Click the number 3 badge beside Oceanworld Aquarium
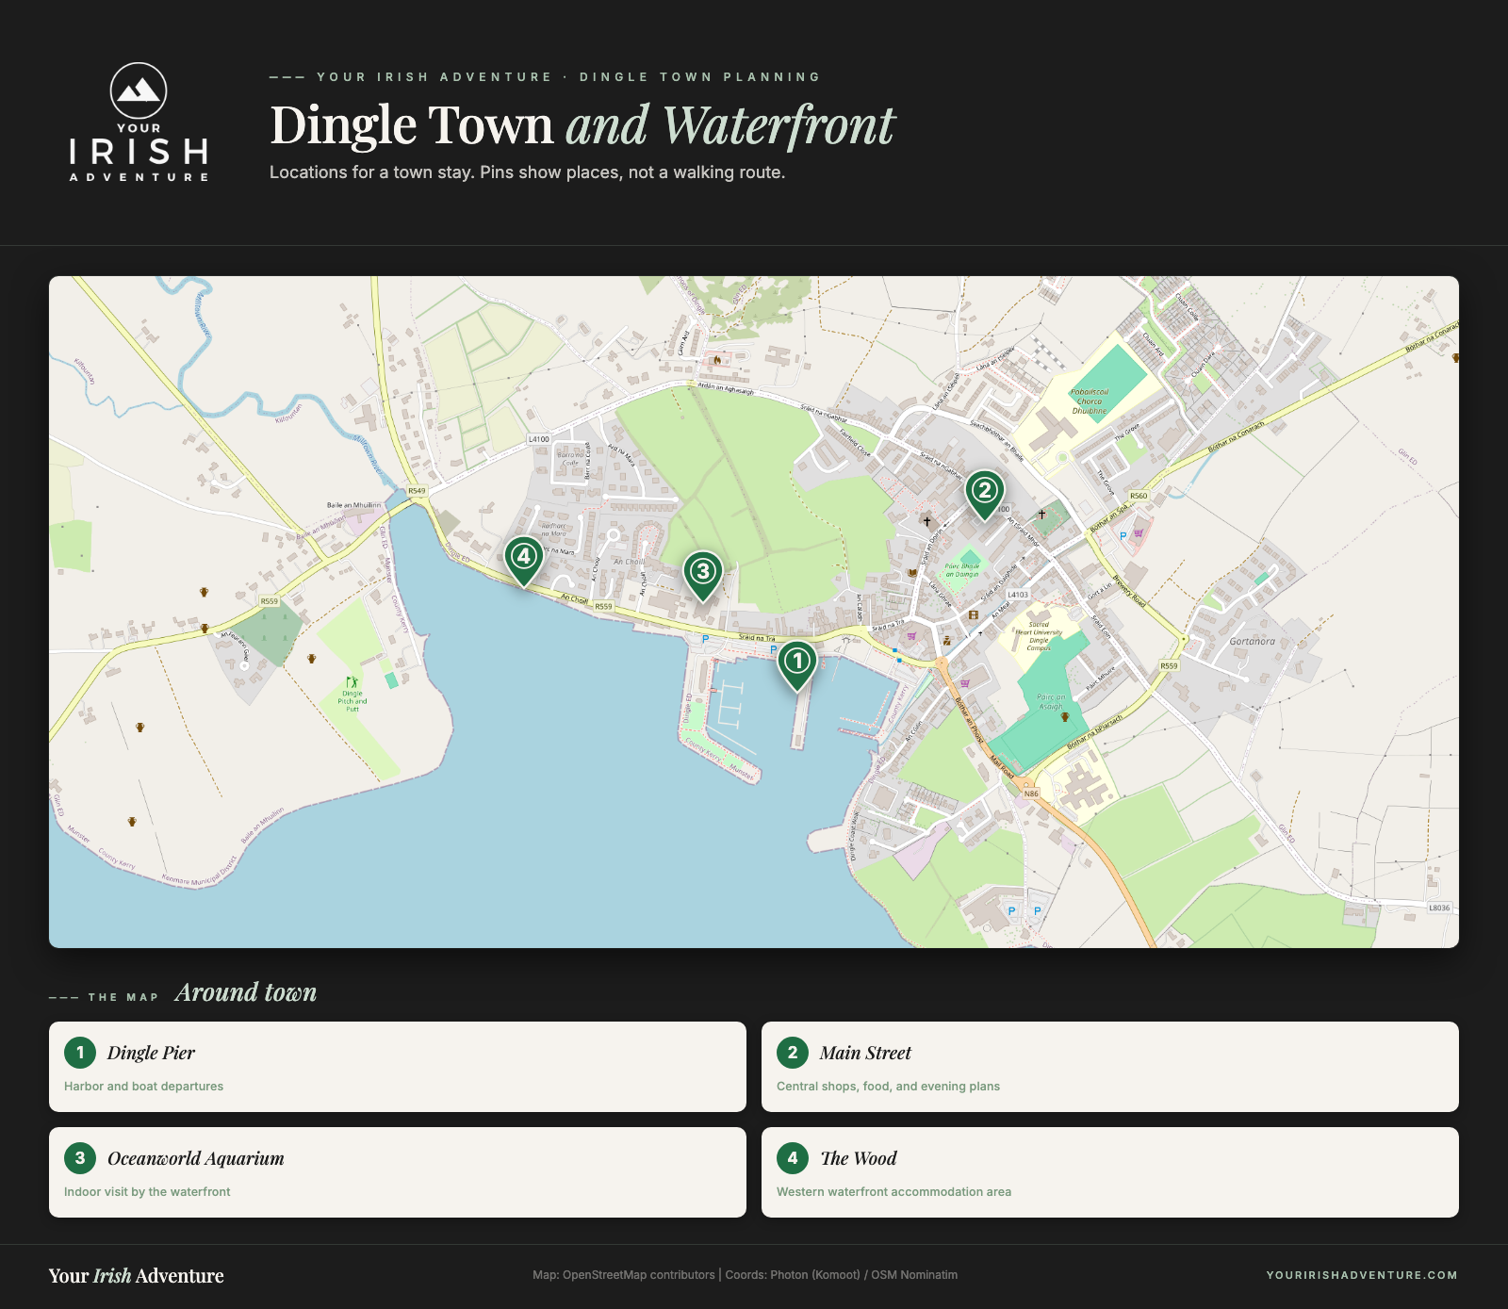The image size is (1508, 1309). 80,1158
